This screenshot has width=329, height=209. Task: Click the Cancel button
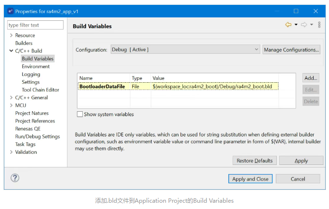(298, 179)
